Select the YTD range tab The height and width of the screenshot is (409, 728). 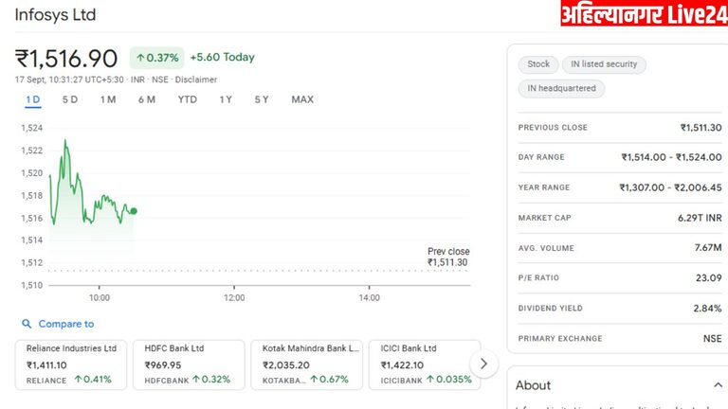coord(188,99)
